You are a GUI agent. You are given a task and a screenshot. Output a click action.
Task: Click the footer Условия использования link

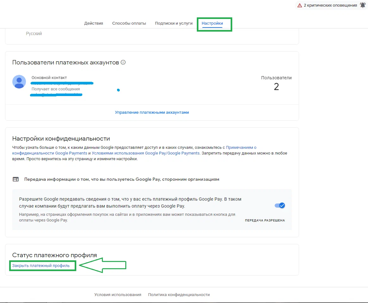[x=118, y=294]
